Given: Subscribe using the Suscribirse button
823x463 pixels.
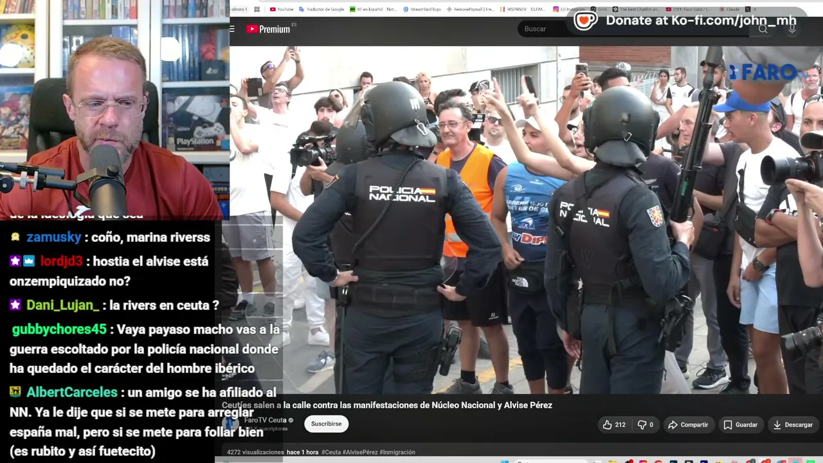Looking at the screenshot, I should [x=326, y=424].
